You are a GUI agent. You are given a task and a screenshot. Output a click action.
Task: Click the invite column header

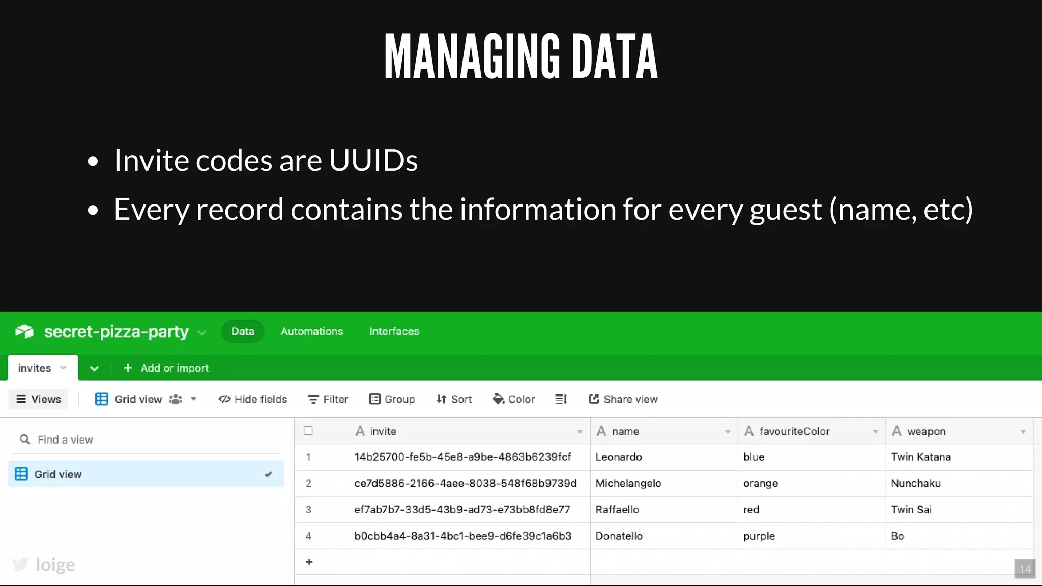[x=442, y=431]
